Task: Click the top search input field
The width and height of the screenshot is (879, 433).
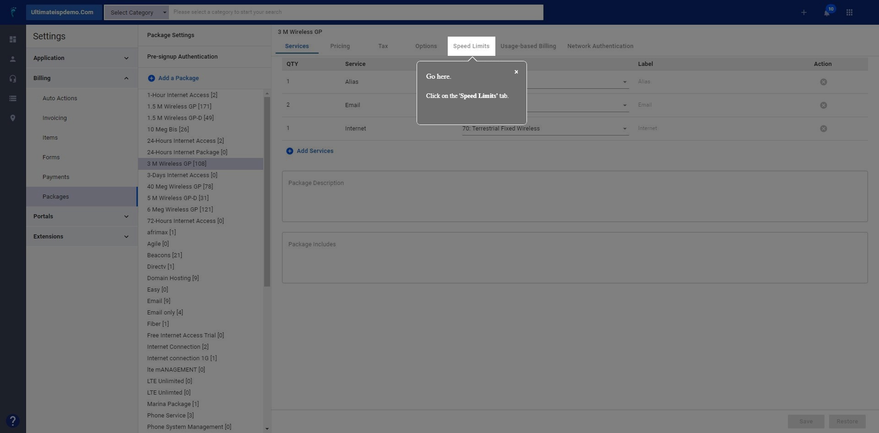Action: point(356,12)
